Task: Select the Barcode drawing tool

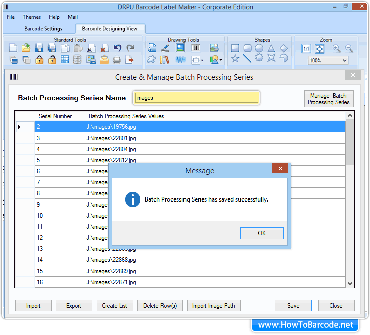Action: [x=196, y=48]
